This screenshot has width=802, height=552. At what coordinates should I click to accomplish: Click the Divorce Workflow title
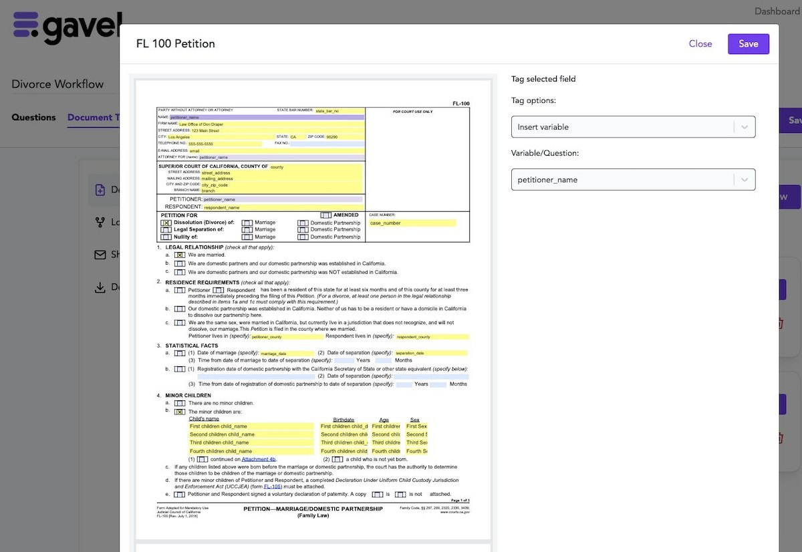tap(57, 84)
